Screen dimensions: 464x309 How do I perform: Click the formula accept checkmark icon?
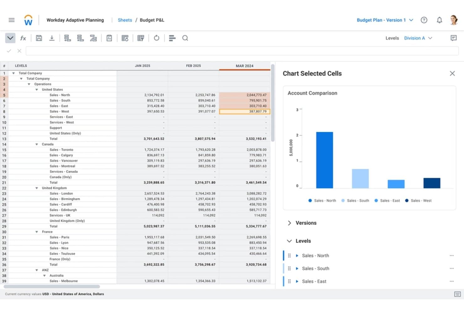[9, 51]
